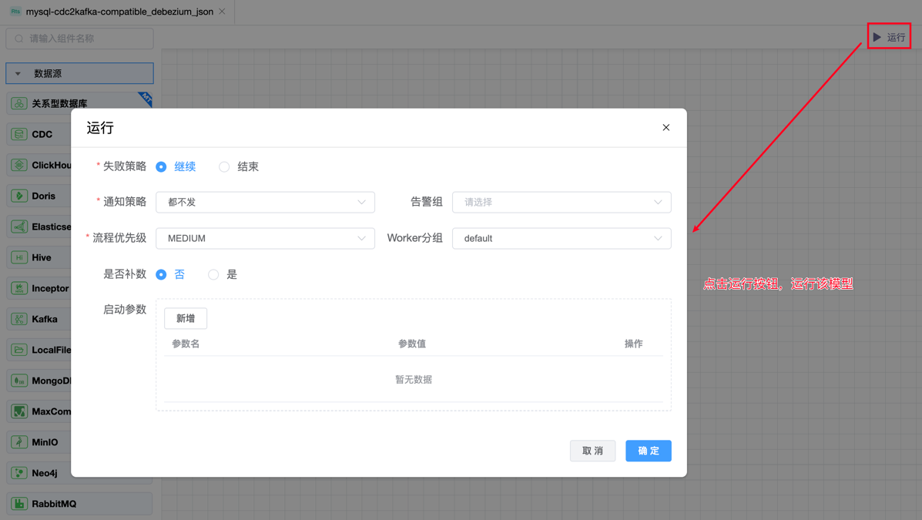The height and width of the screenshot is (520, 922).
Task: Click the Hive source icon
Action: point(19,257)
